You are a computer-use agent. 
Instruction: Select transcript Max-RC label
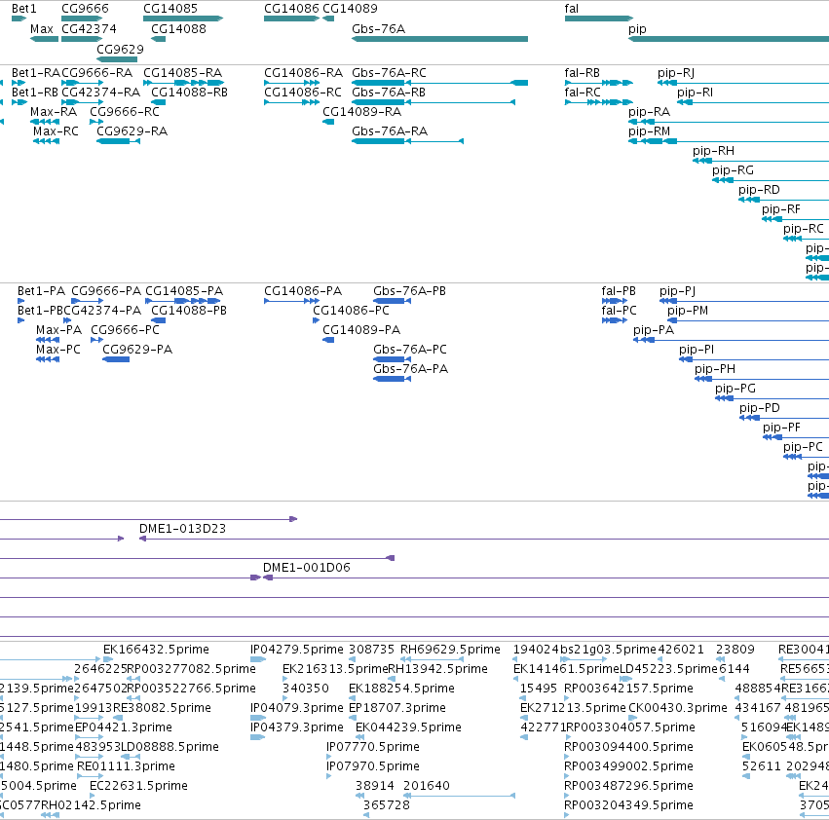pos(57,131)
